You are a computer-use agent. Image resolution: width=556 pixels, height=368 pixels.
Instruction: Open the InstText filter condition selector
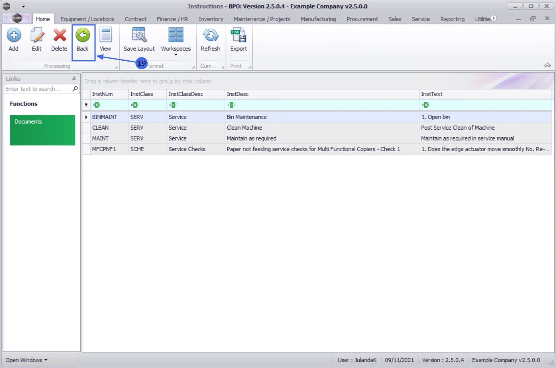(426, 105)
